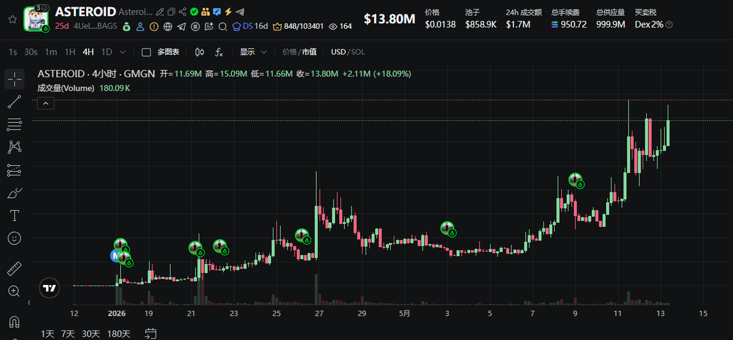The image size is (733, 340).
Task: Switch chart to 价格 price mode
Action: click(x=289, y=52)
